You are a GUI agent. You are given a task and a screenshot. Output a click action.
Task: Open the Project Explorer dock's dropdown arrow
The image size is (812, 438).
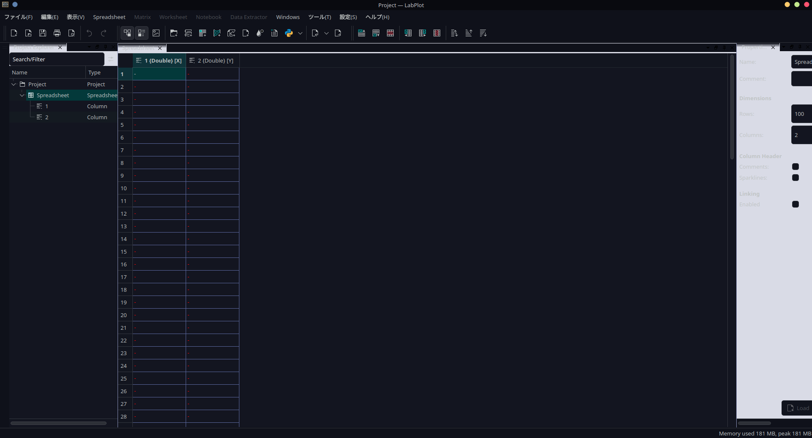[x=89, y=47]
